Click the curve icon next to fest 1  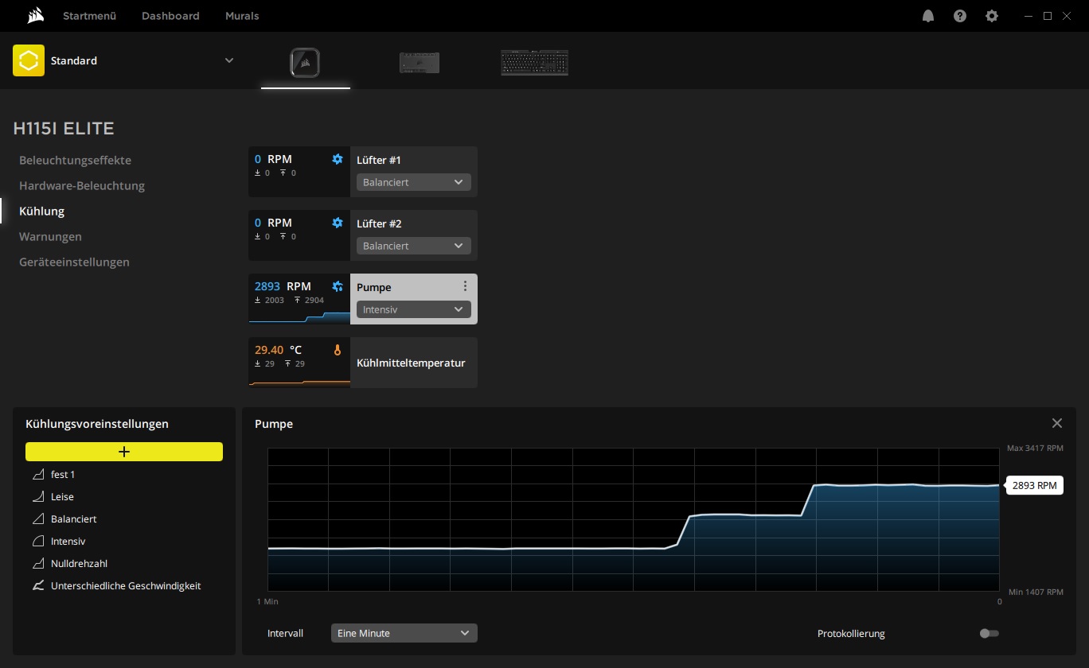[x=38, y=475]
